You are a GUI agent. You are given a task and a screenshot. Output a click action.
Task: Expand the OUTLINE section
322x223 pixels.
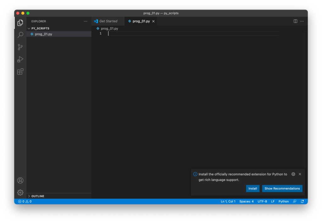[x=38, y=196]
